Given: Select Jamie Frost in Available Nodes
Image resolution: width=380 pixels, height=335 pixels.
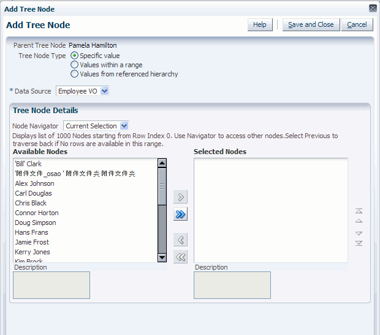Looking at the screenshot, I should (85, 242).
